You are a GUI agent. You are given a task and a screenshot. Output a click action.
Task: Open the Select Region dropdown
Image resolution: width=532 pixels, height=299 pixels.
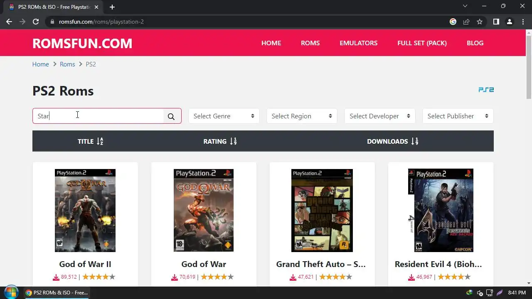302,116
